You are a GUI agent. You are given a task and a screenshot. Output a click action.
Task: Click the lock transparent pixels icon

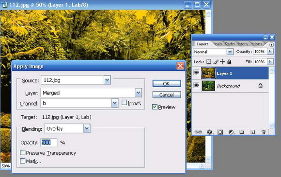pyautogui.click(x=209, y=62)
